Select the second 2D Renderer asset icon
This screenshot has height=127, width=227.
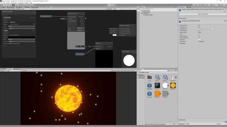165,77
